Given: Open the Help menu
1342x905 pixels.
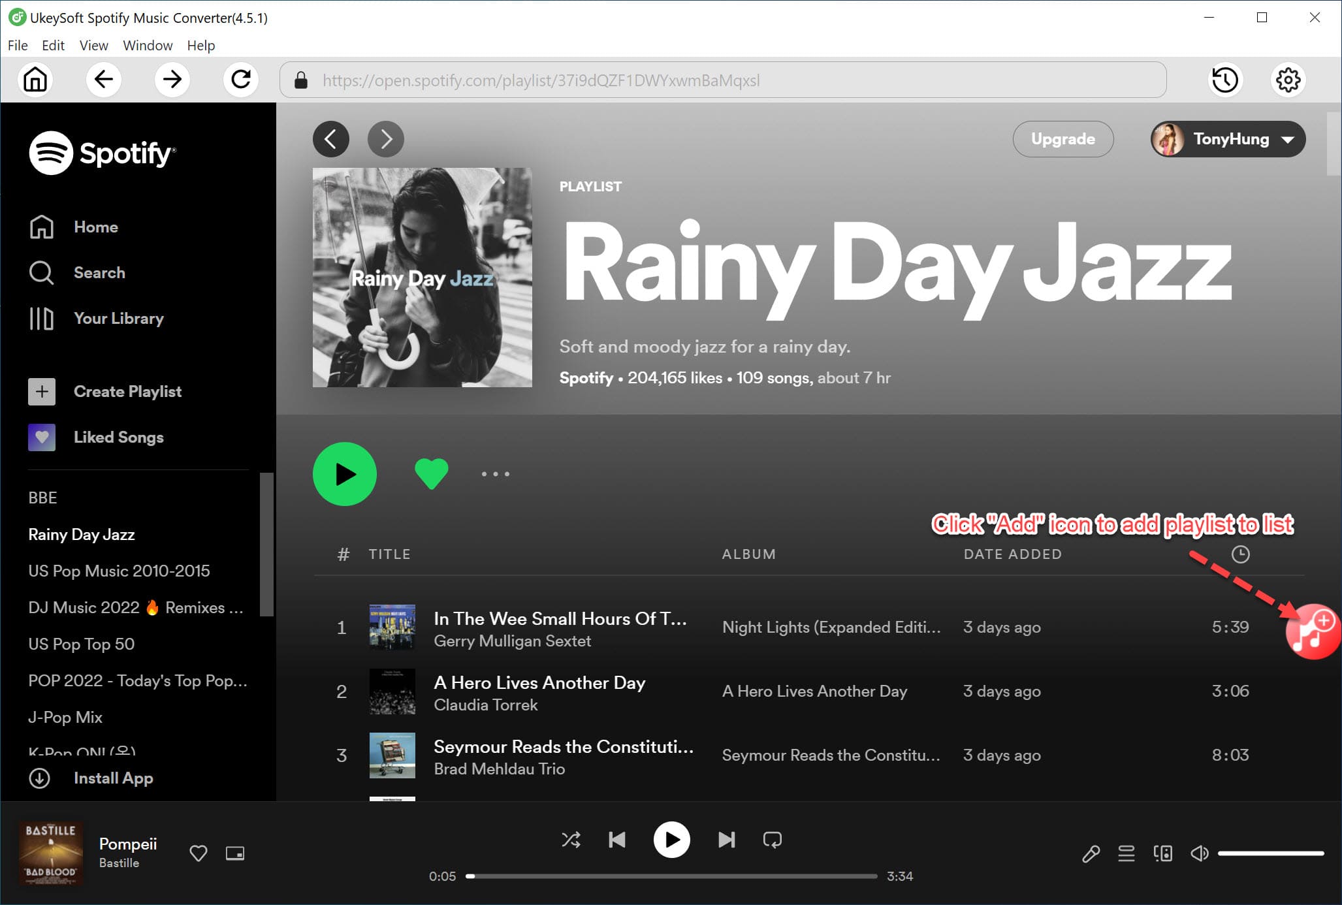Looking at the screenshot, I should tap(200, 46).
